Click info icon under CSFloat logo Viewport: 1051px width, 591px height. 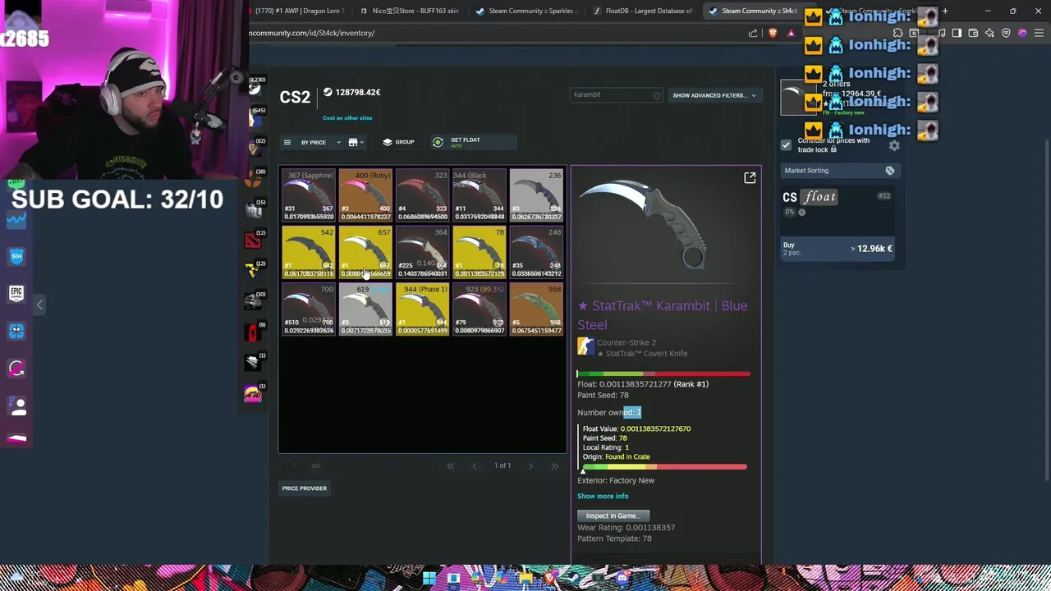coord(801,213)
